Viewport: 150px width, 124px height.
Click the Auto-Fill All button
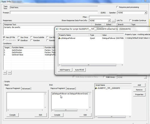(x=79, y=70)
